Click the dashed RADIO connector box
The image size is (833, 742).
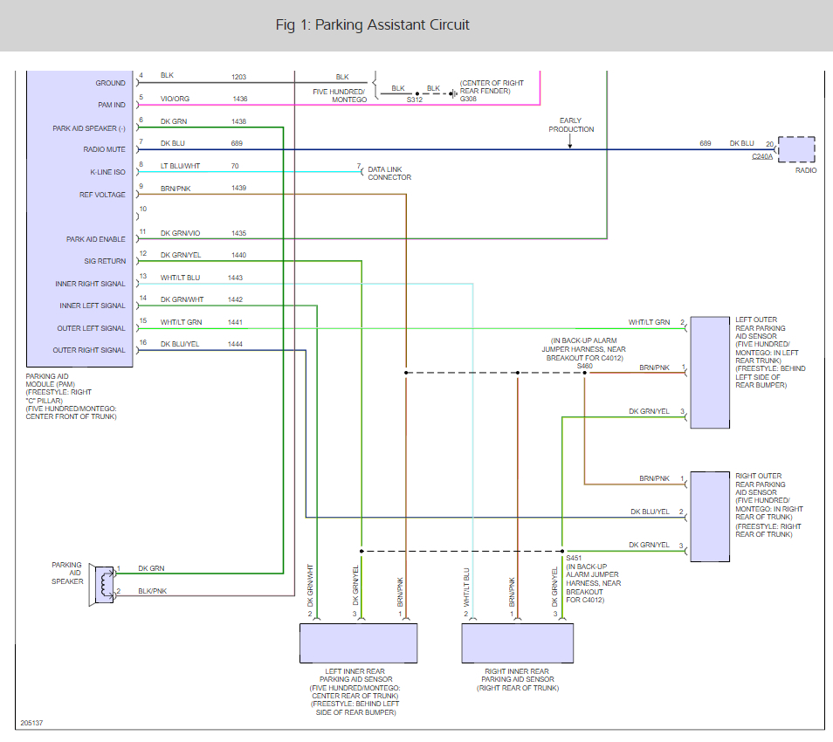(x=796, y=149)
